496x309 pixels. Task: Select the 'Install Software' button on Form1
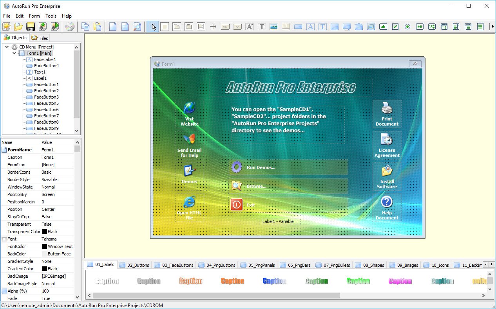[x=387, y=176]
